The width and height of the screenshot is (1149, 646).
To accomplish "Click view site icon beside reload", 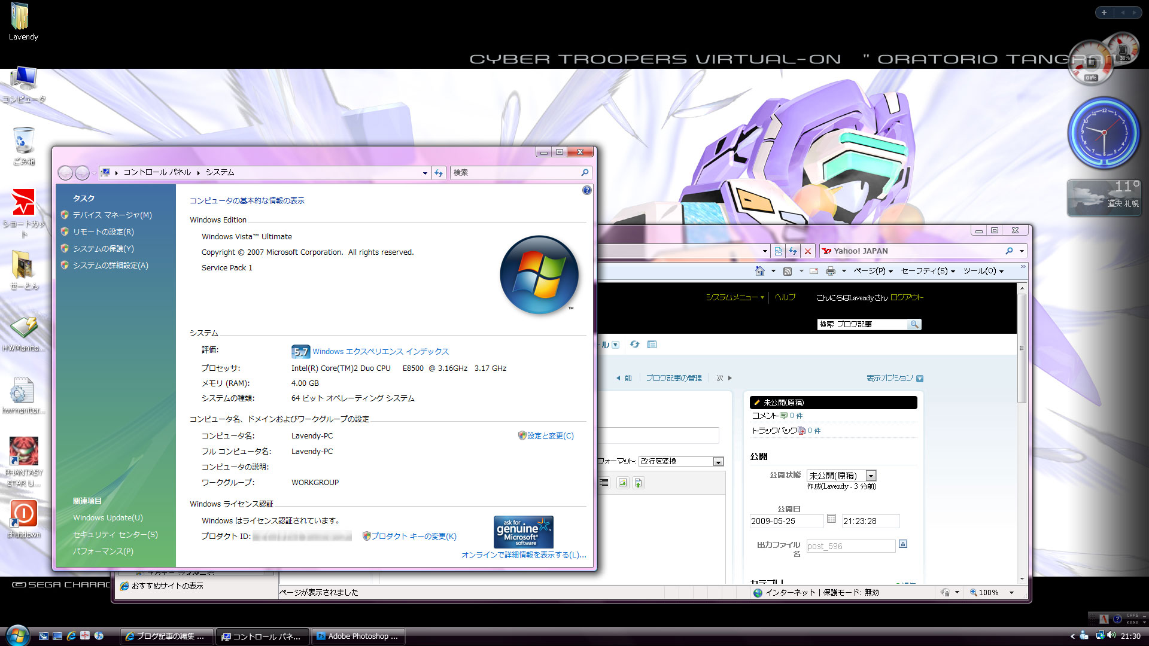I will click(x=652, y=345).
